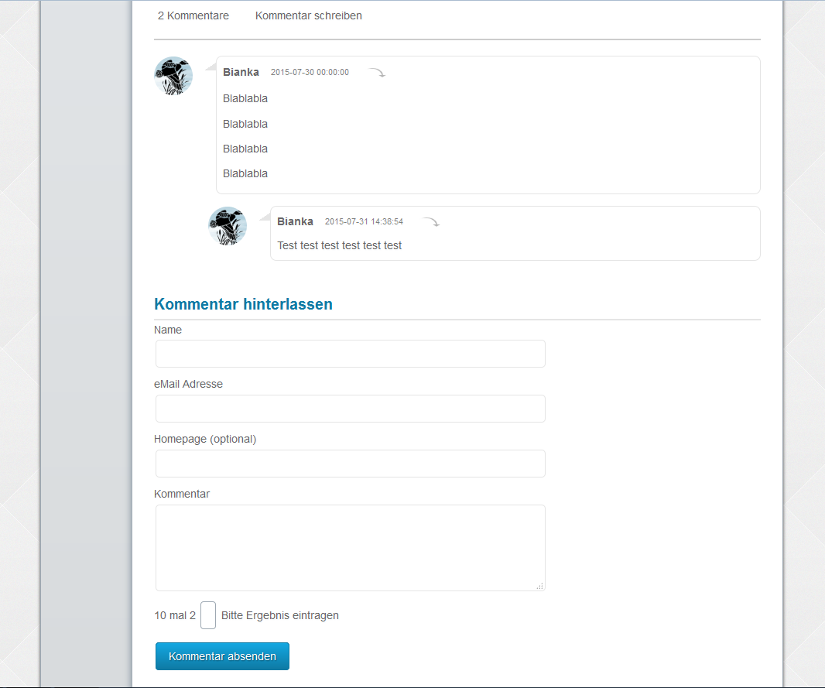Open the '2 Kommentare' tab
Image resolution: width=825 pixels, height=688 pixels.
tap(193, 15)
